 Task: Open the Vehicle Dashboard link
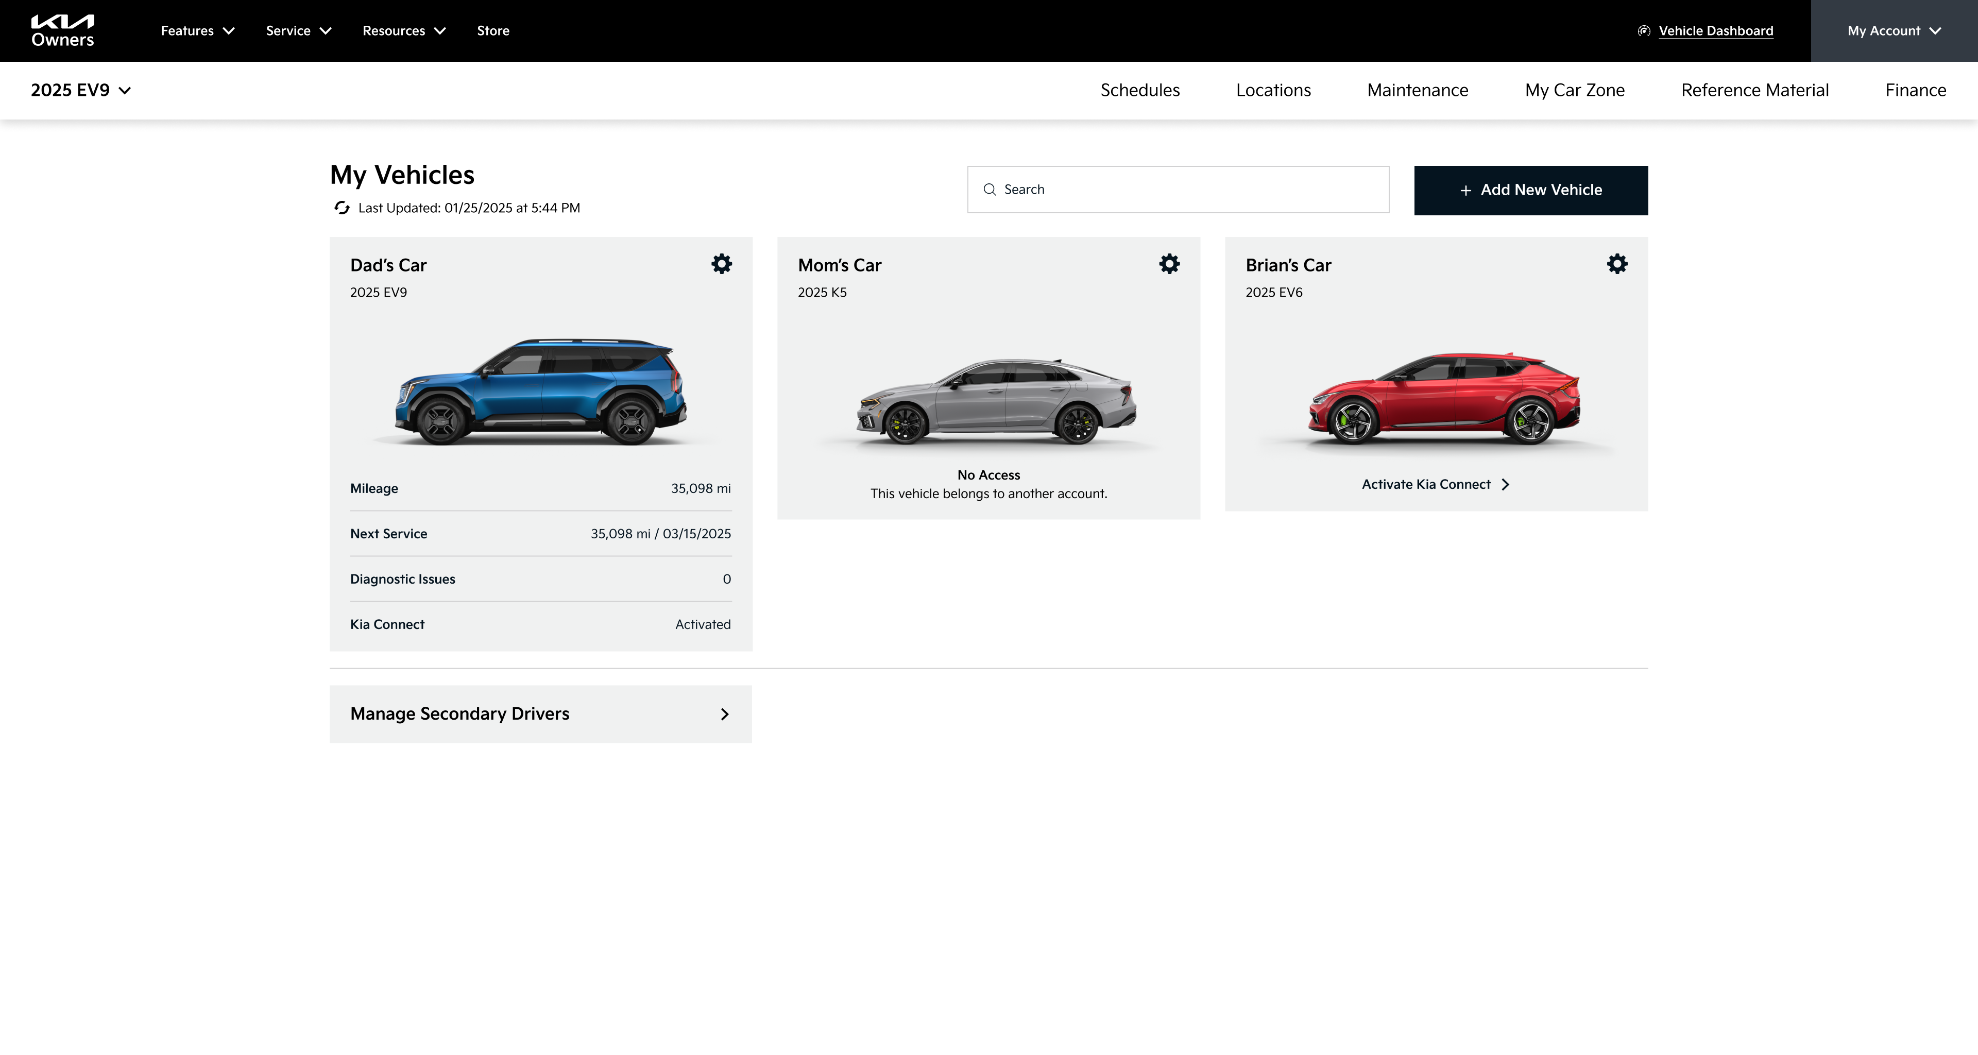[x=1715, y=31]
